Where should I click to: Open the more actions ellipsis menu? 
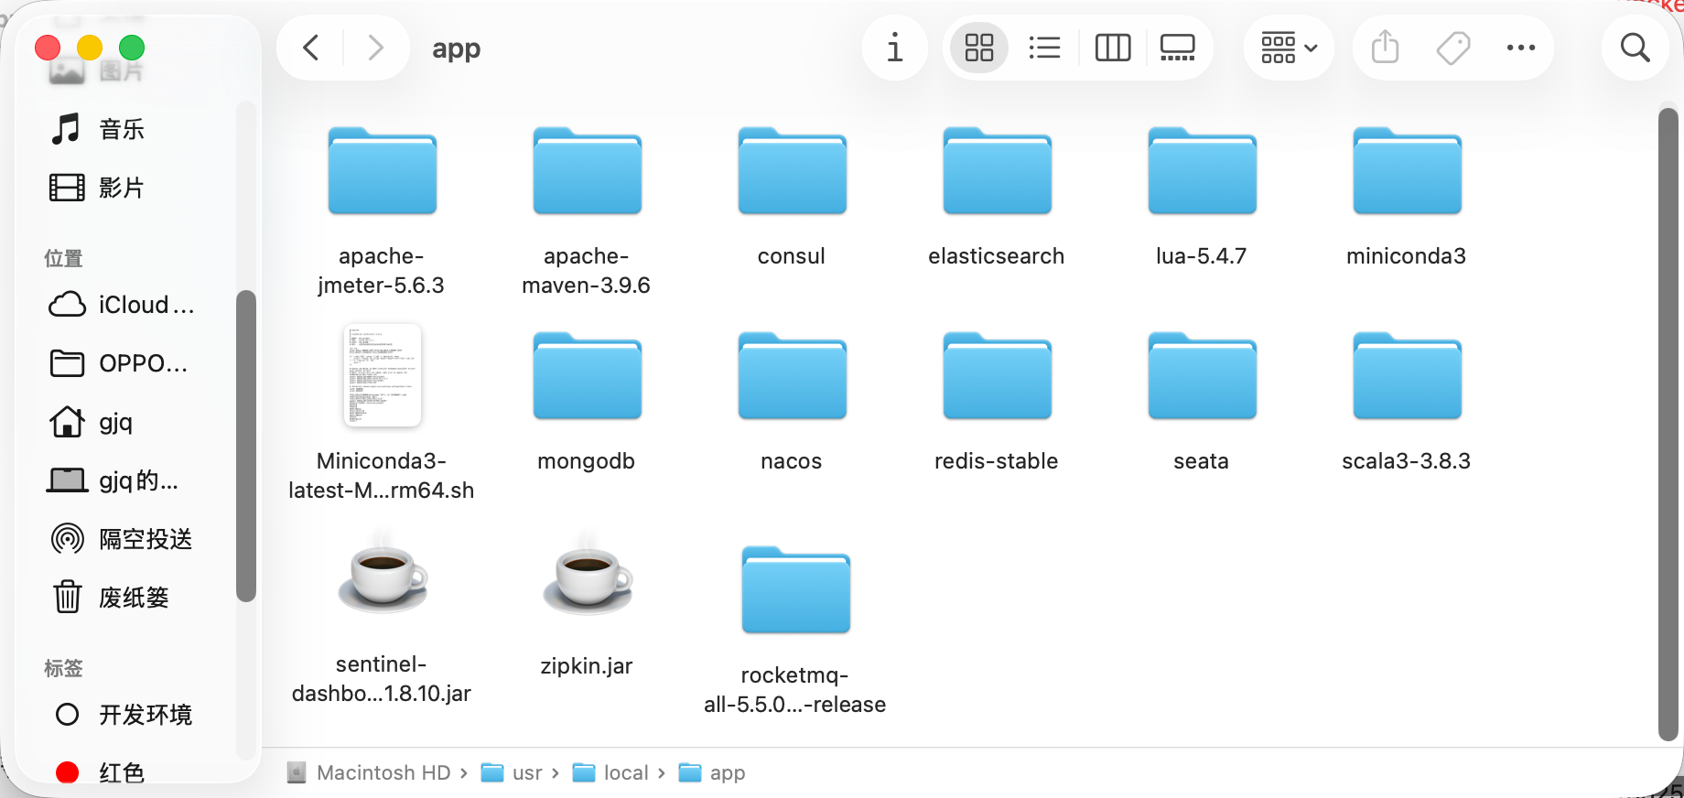1521,48
